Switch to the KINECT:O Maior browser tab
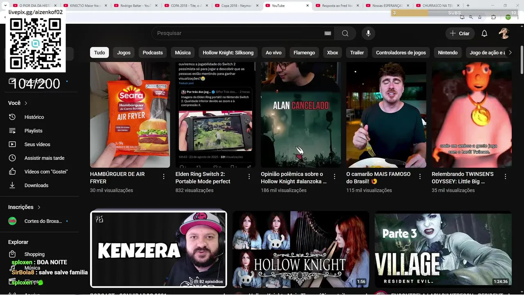 84,6
